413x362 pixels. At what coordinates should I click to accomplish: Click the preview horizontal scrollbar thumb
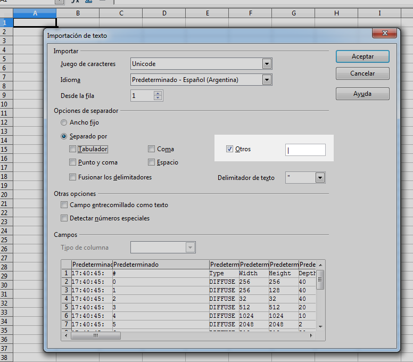(96, 336)
